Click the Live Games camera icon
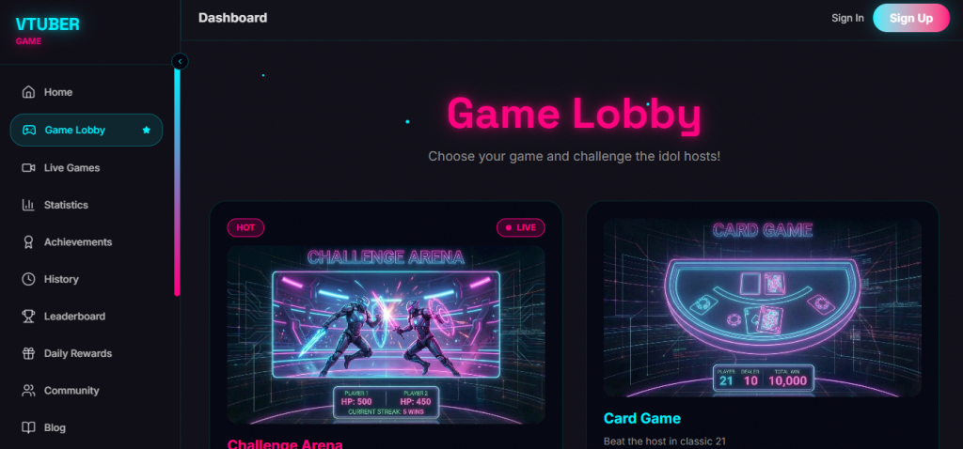The width and height of the screenshot is (963, 449). click(28, 167)
